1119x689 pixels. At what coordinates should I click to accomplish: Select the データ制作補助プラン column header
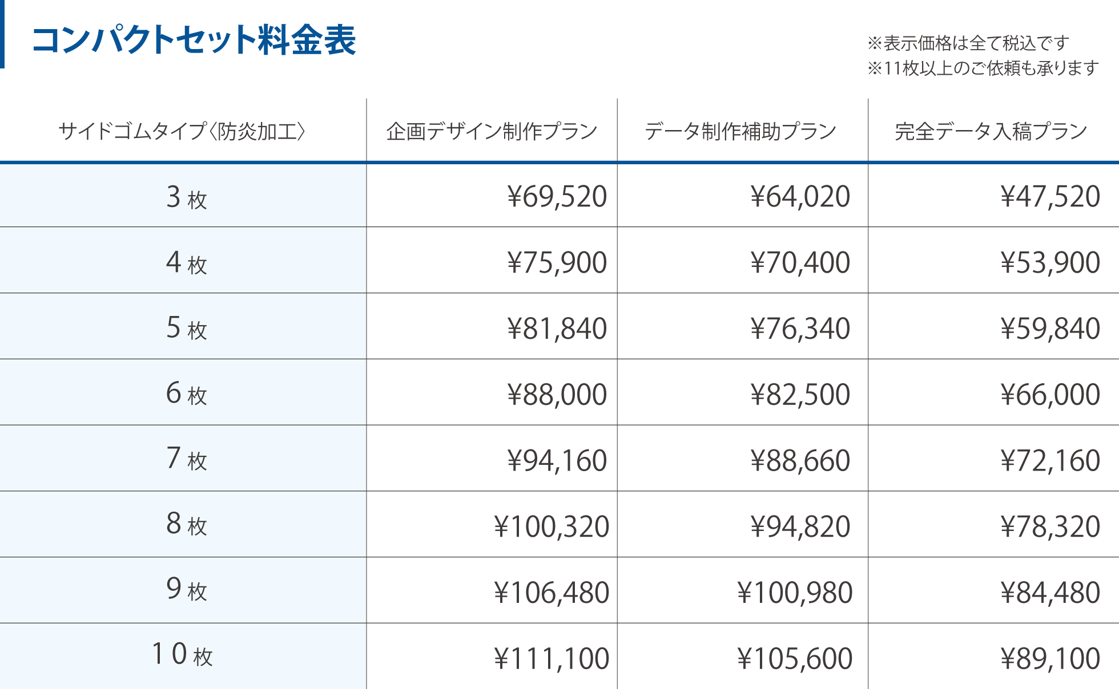point(740,131)
